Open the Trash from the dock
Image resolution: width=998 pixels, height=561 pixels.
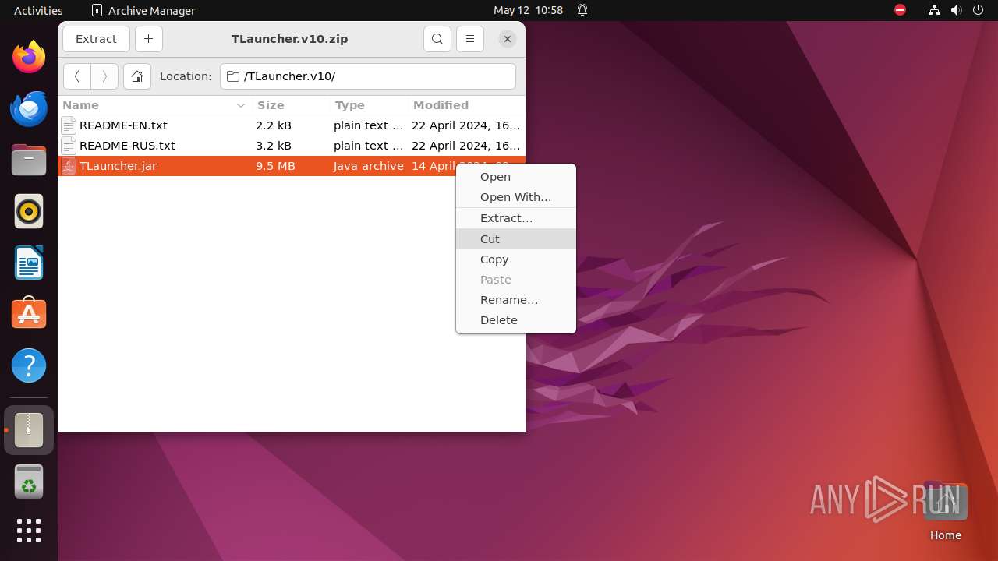coord(29,482)
